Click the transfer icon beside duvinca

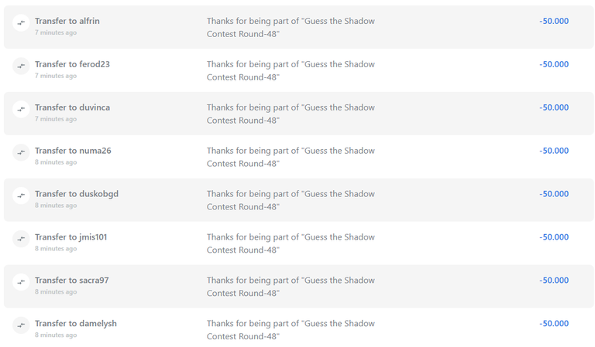click(21, 109)
